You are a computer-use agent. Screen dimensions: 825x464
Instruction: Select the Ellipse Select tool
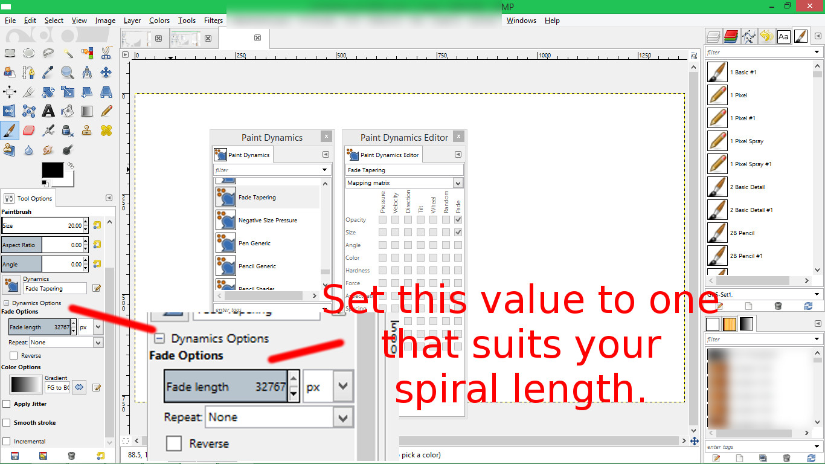(x=29, y=53)
